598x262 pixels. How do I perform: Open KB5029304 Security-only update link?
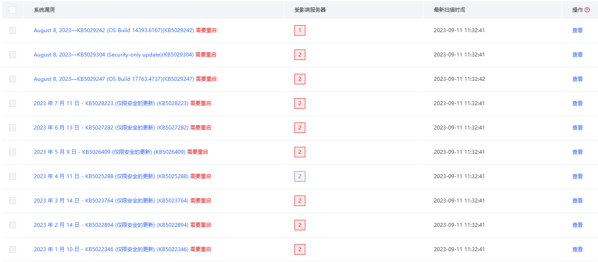(114, 55)
